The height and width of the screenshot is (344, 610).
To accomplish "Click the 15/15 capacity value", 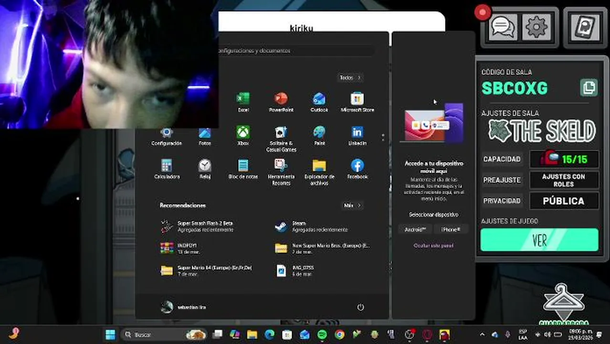I will click(x=564, y=159).
